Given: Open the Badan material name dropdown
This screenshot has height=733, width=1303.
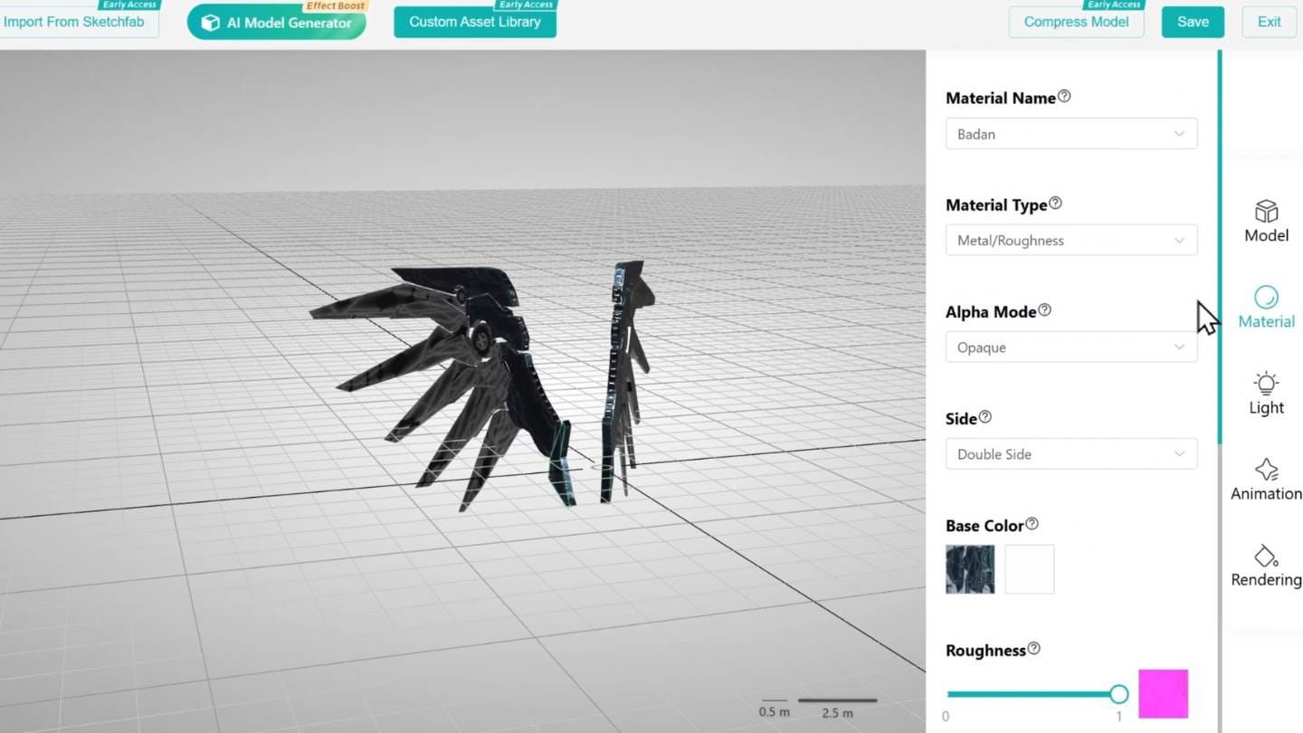Looking at the screenshot, I should point(1071,133).
